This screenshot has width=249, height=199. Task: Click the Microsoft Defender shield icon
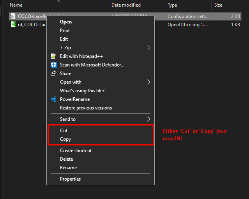coord(53,65)
